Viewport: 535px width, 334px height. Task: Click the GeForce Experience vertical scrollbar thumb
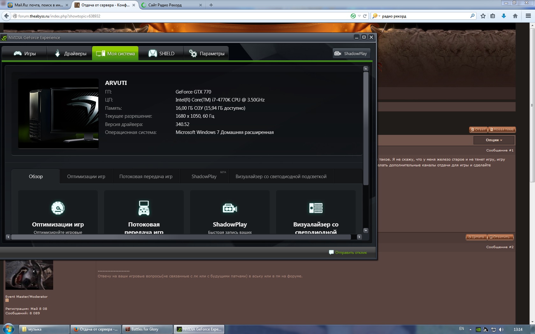(366, 129)
